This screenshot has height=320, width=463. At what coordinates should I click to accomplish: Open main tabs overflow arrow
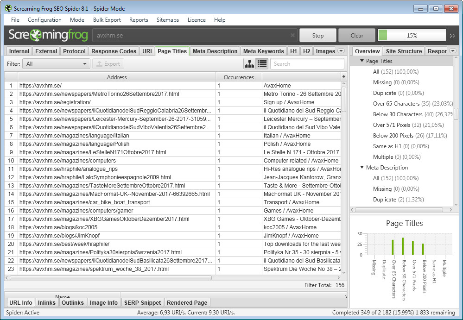pos(341,51)
